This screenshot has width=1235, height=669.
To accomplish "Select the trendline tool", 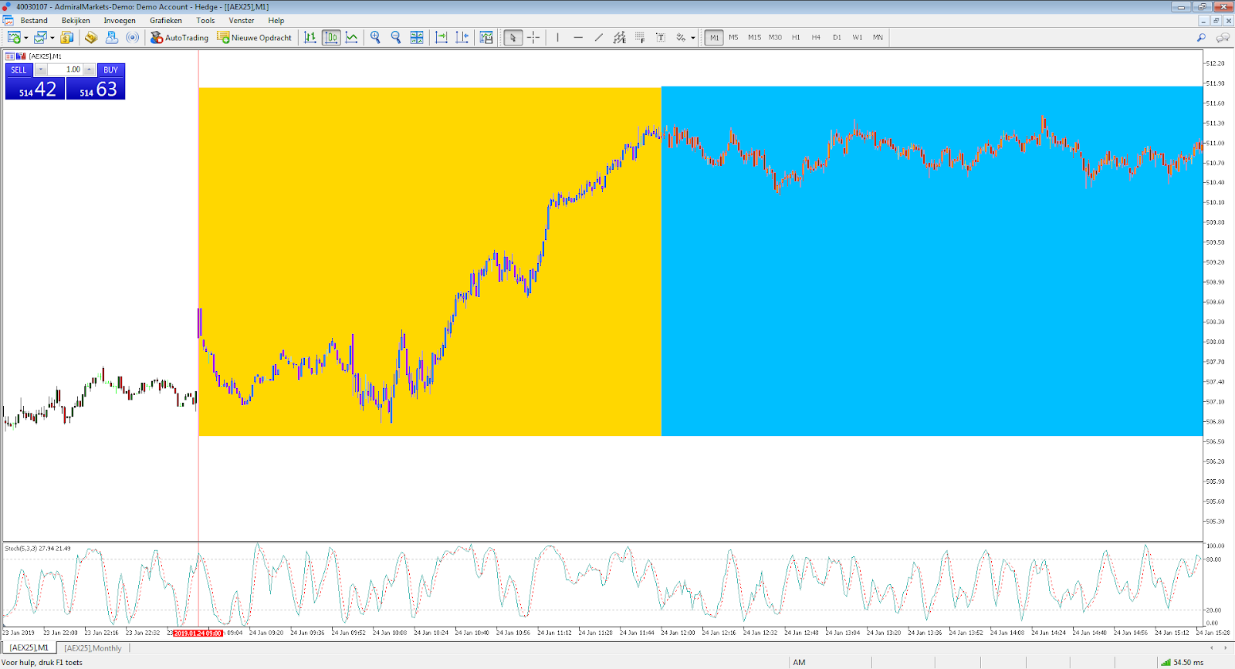I will coord(599,37).
